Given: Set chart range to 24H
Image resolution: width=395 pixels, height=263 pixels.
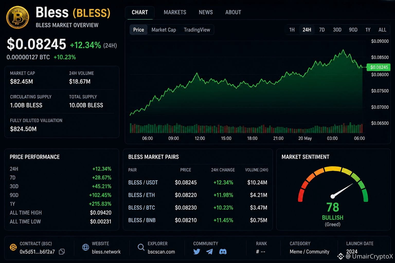Looking at the screenshot, I should pos(307,30).
